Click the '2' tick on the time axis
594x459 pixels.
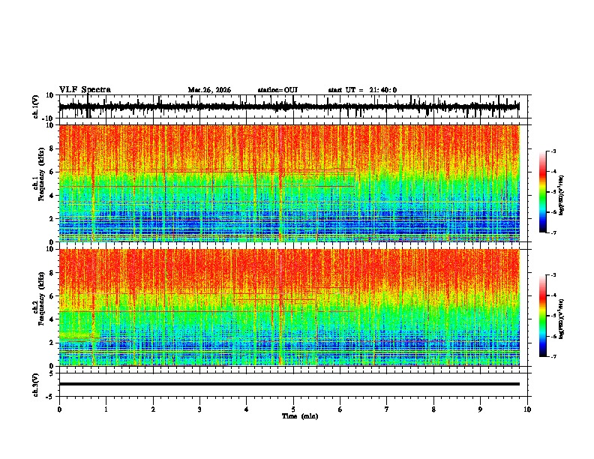(153, 409)
